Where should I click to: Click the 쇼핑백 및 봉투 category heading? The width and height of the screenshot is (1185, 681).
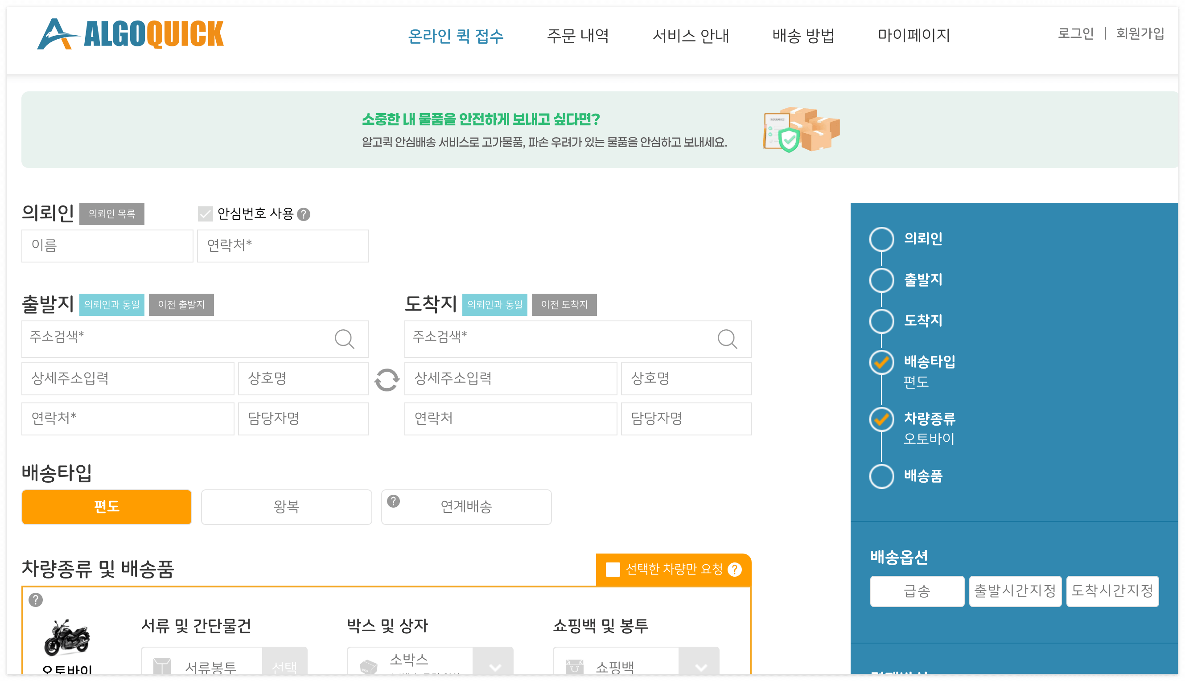pyautogui.click(x=600, y=626)
